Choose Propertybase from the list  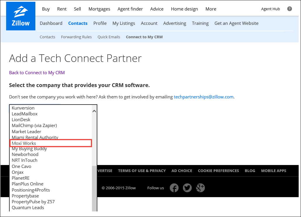pyautogui.click(x=51, y=196)
